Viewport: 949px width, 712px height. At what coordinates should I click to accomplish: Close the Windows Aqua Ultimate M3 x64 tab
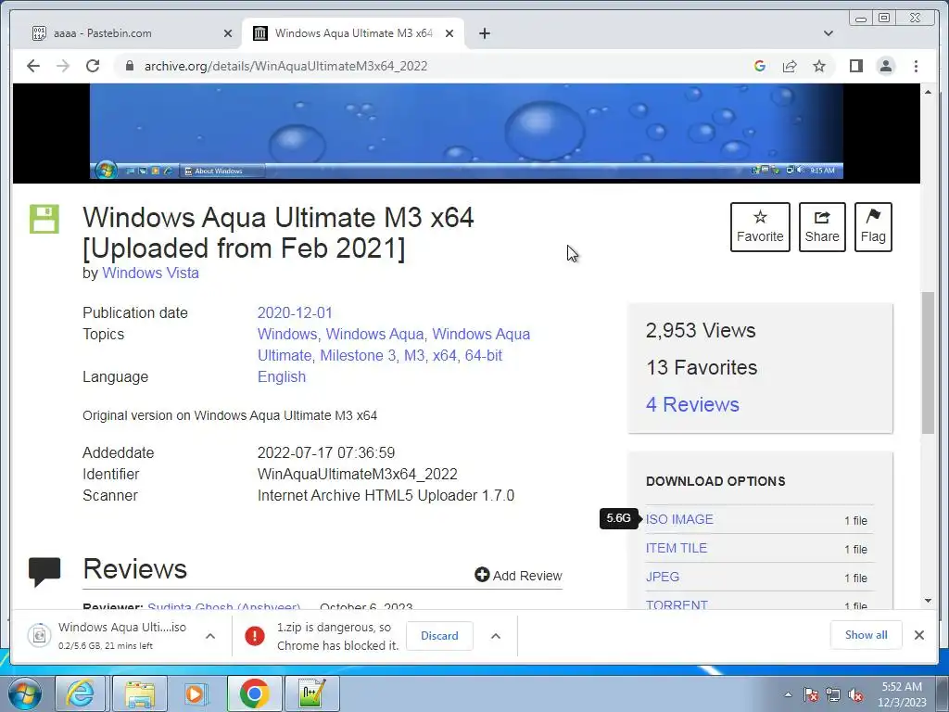[449, 33]
